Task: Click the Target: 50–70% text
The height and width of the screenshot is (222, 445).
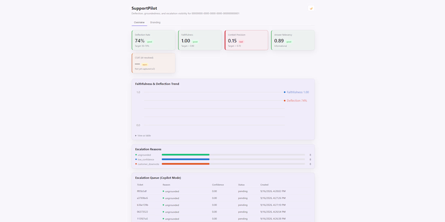Action: tap(142, 46)
